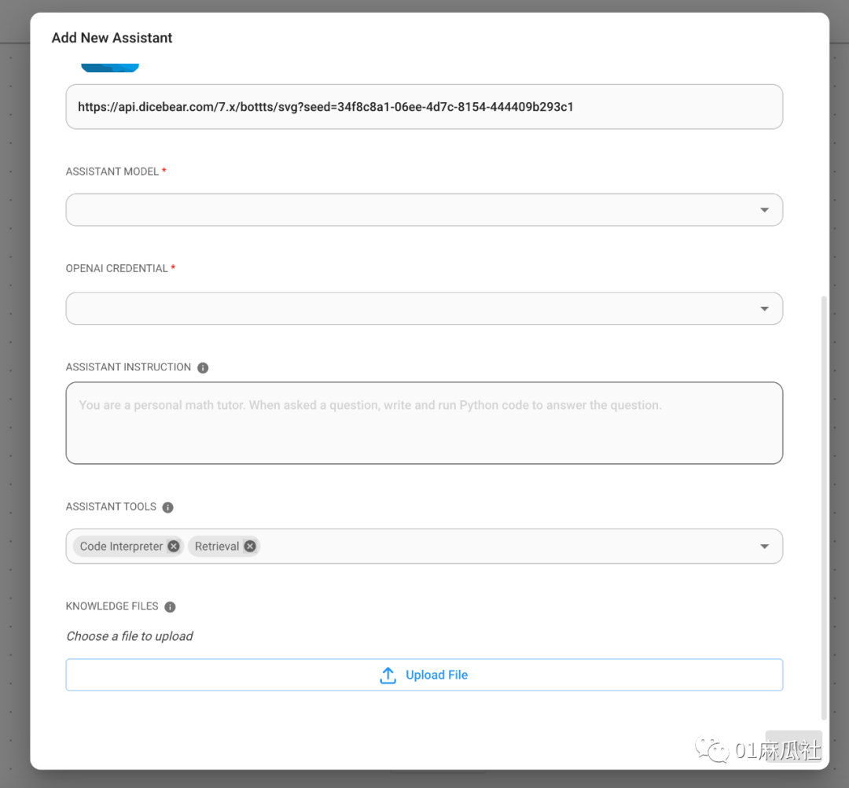Remove the Code Interpreter tool chip
The height and width of the screenshot is (788, 849).
coord(173,547)
